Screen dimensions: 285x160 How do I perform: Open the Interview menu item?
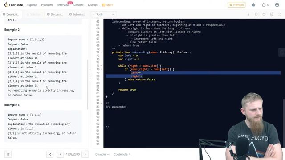click(x=63, y=5)
